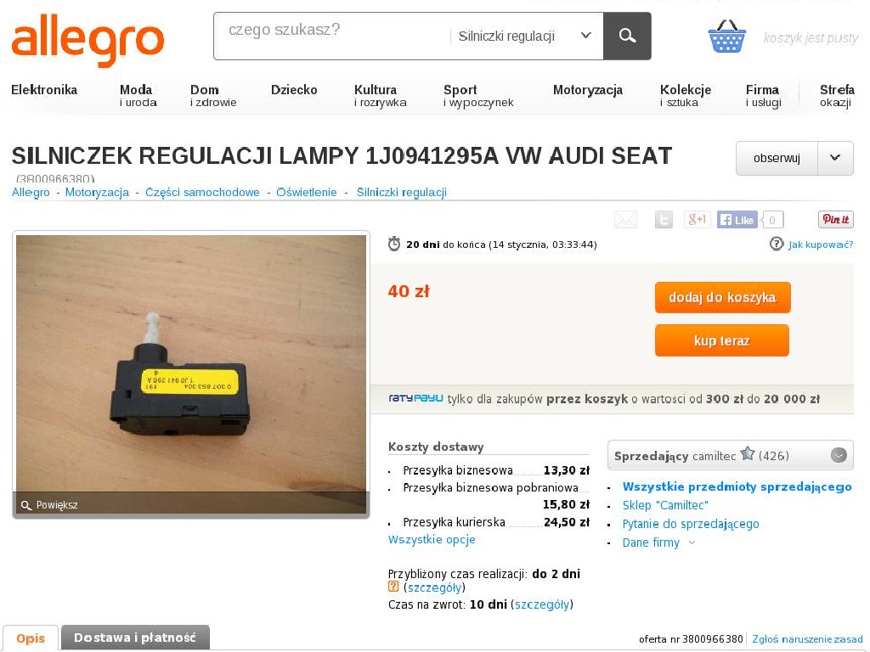Expand the seller camiltec details arrow

point(839,456)
